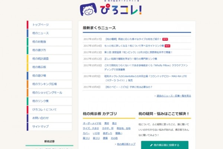Open the 側生地、生地 category link
Image resolution: width=223 pixels, height=149 pixels.
click(x=123, y=128)
